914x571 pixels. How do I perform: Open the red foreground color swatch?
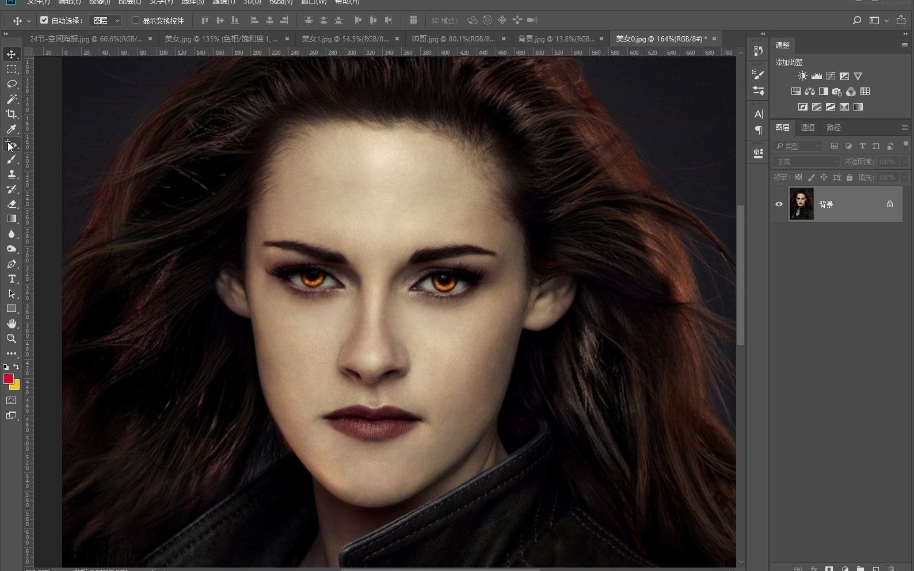[8, 378]
